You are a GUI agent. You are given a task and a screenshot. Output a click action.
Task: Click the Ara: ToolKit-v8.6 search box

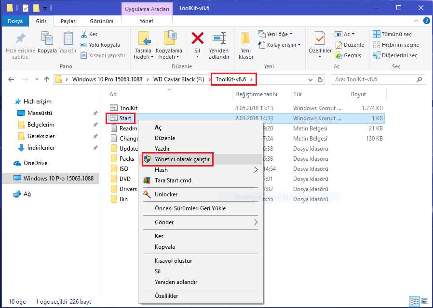378,79
